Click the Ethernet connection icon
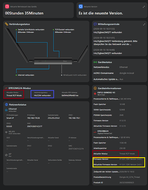The image size is (148, 190). 6,110
